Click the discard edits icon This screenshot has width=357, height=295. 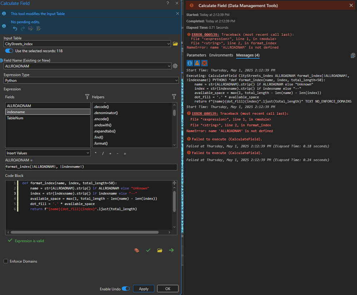(39, 29)
